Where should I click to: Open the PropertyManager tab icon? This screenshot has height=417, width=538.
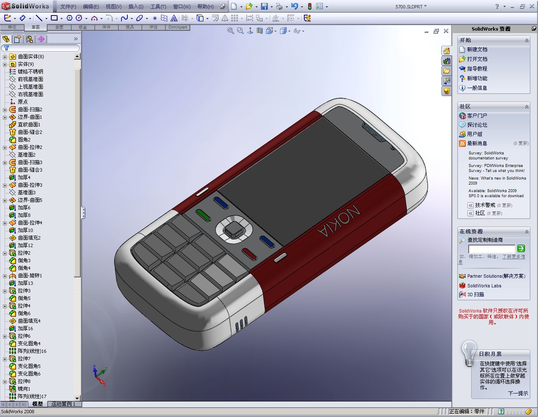18,39
